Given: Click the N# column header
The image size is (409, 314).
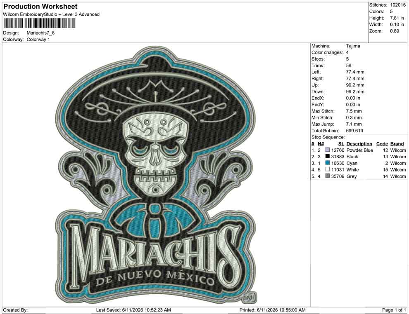Looking at the screenshot, I should (x=321, y=143).
